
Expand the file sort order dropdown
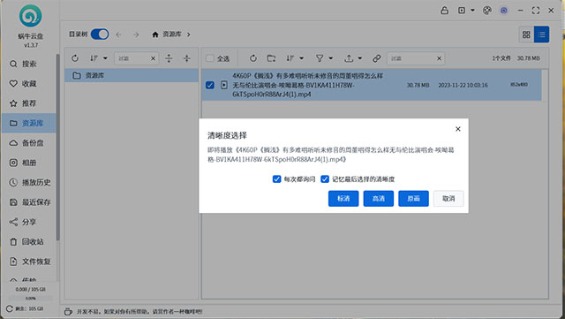301,58
